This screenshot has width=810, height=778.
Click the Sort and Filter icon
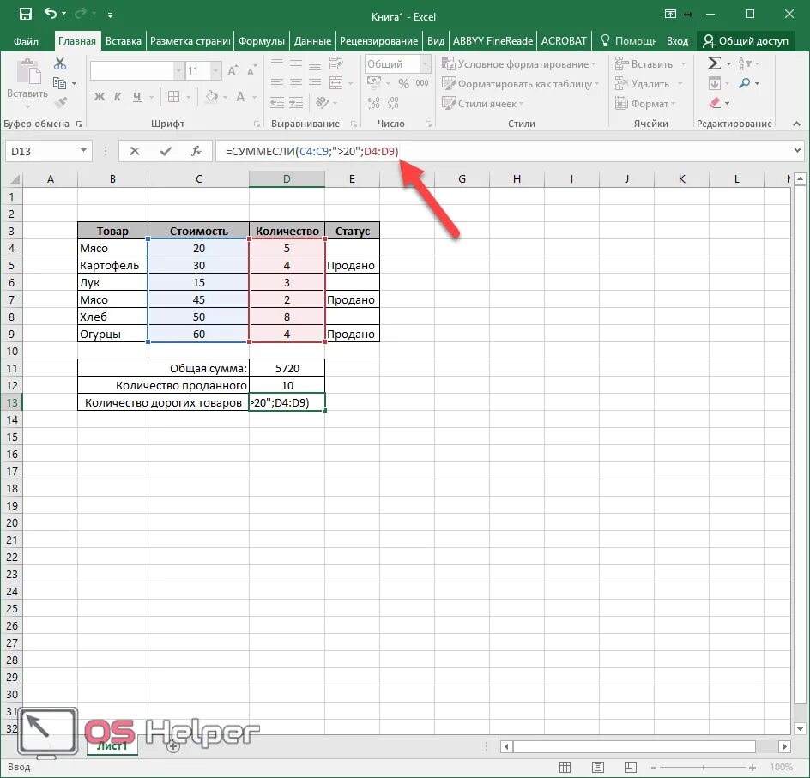pos(745,63)
